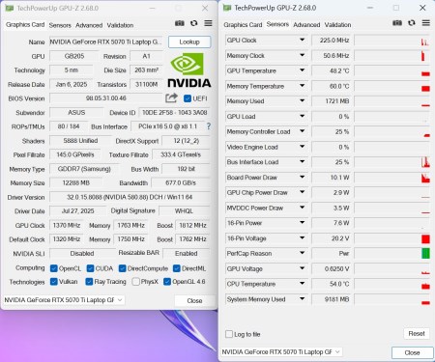
Task: Toggle the OpenGL 4.6 checkbox
Action: 167,282
